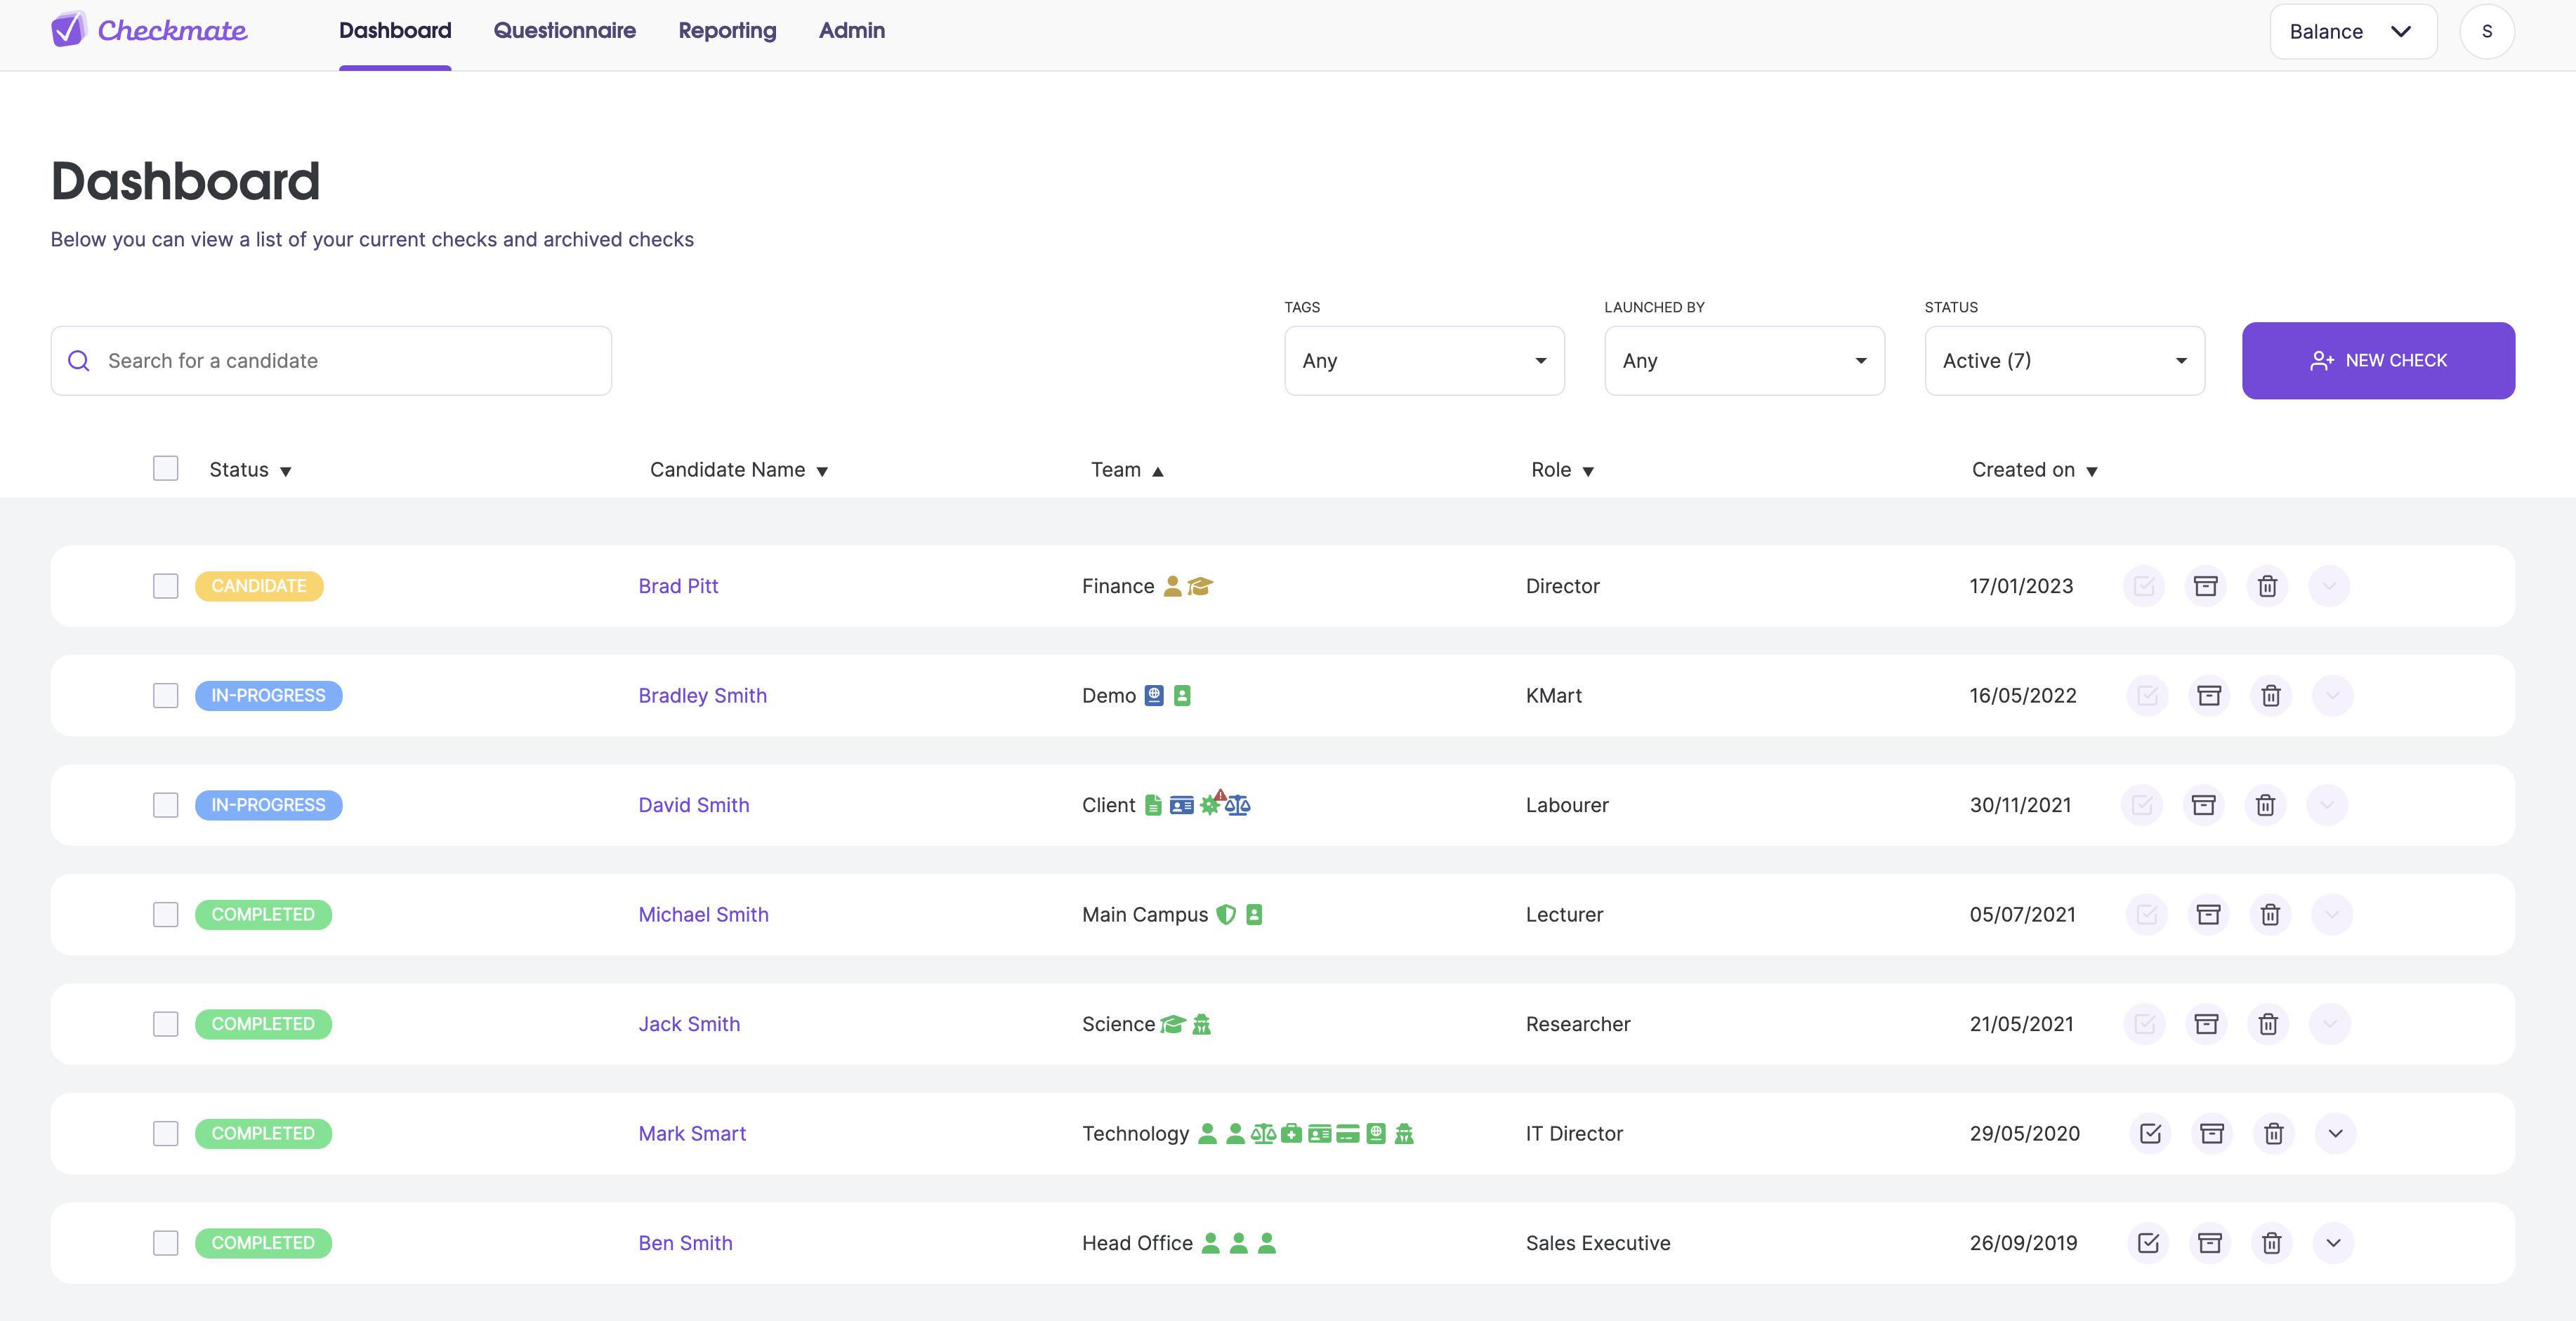Archive Ben Smith's check
Screen dimensions: 2576x1321
tap(2210, 1243)
